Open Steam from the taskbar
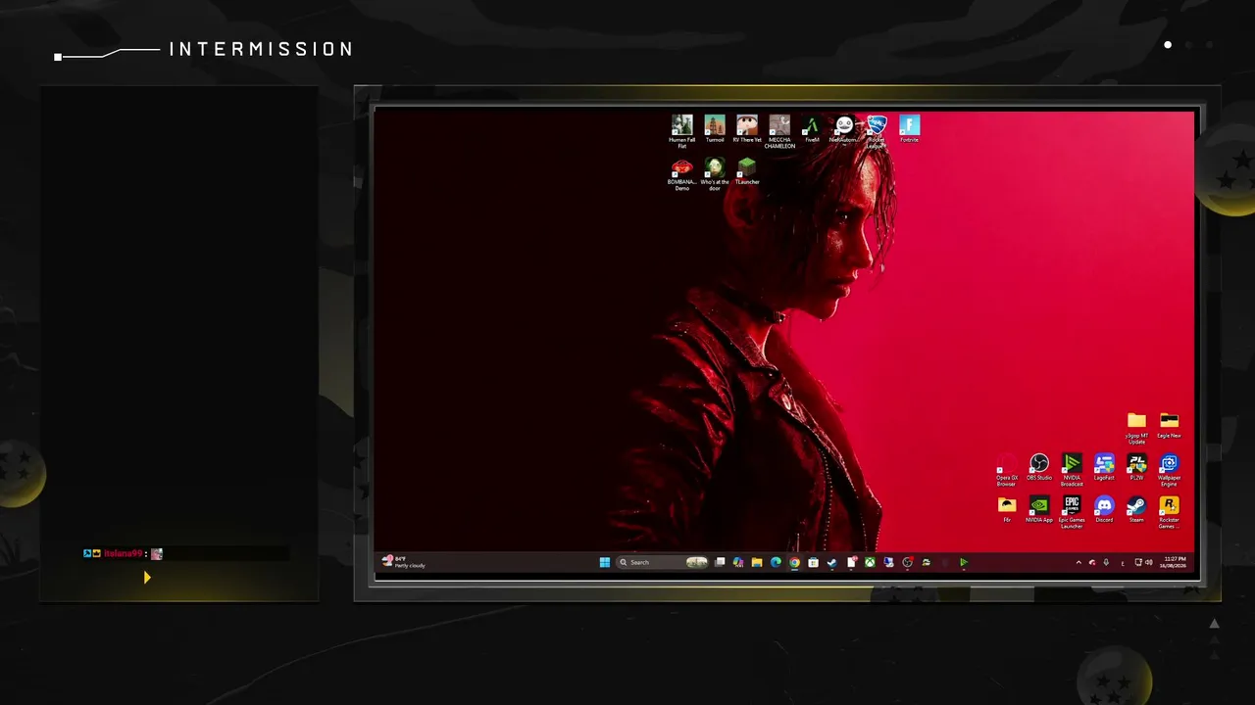Viewport: 1255px width, 705px height. 831,562
